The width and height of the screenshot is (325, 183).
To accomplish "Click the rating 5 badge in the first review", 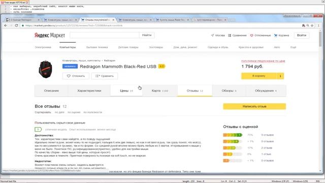I will pos(38,130).
